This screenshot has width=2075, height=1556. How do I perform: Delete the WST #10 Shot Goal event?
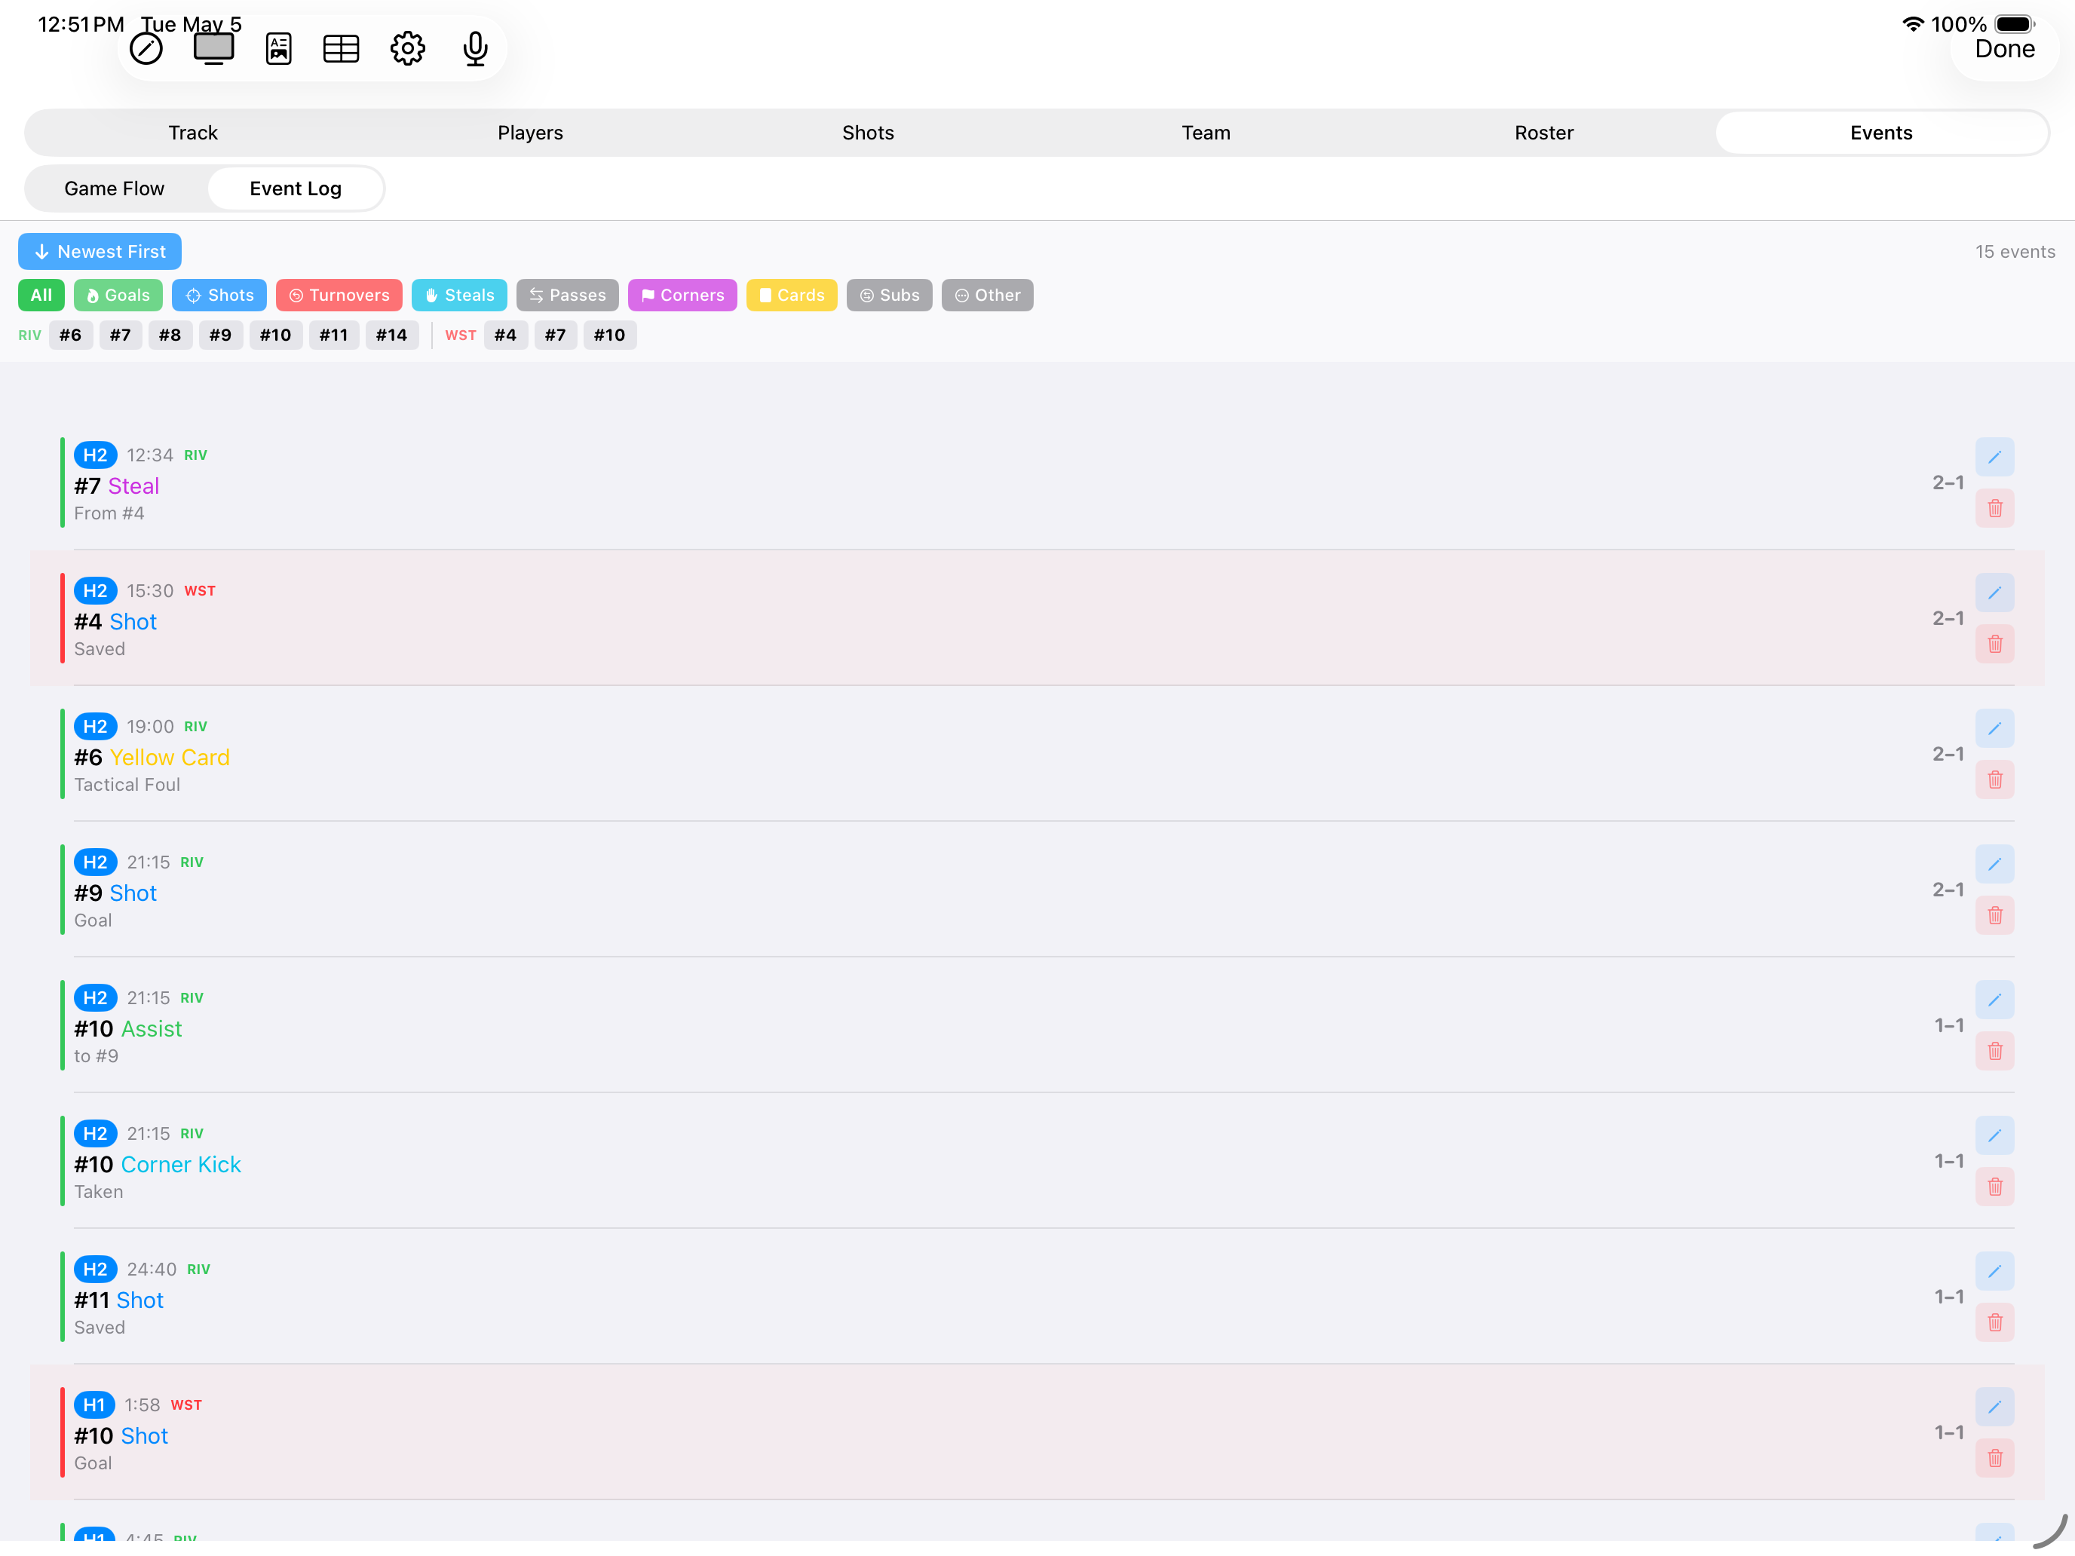(x=1994, y=1459)
